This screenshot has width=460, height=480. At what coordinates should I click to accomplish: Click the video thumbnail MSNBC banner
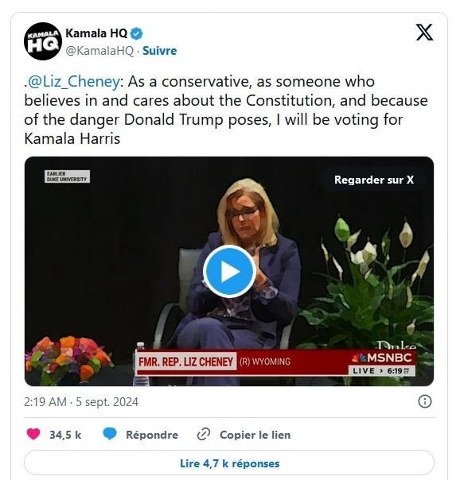[276, 362]
